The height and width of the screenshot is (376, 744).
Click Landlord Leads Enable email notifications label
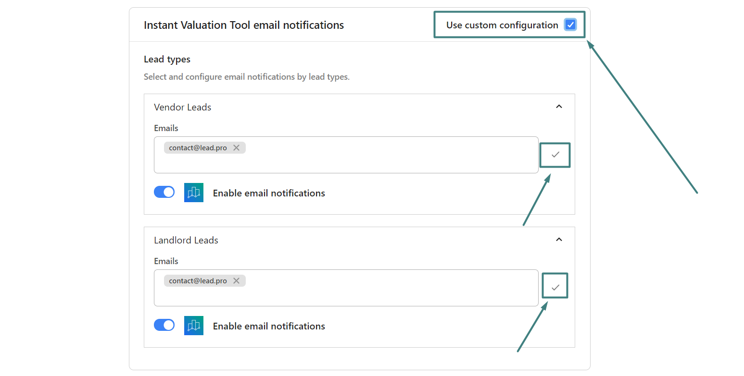point(269,326)
